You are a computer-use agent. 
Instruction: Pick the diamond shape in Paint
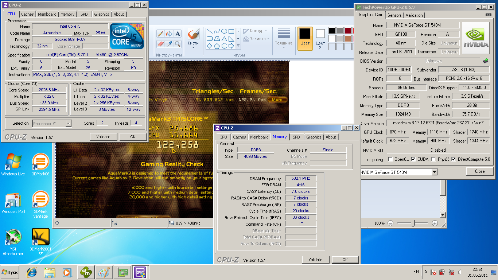[x=210, y=46]
